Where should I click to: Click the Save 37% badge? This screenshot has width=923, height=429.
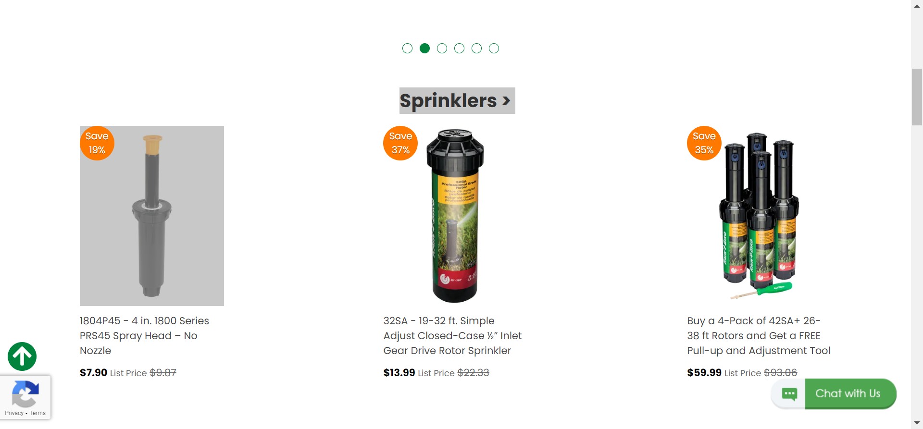[x=400, y=143]
